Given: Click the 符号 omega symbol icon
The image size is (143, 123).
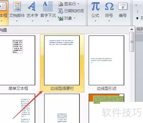Looking at the screenshot, I should point(109,7).
